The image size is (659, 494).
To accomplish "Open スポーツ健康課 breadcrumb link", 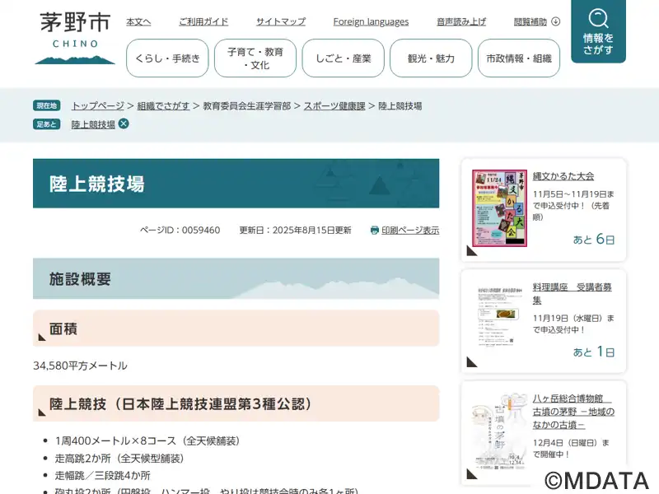I will point(334,105).
